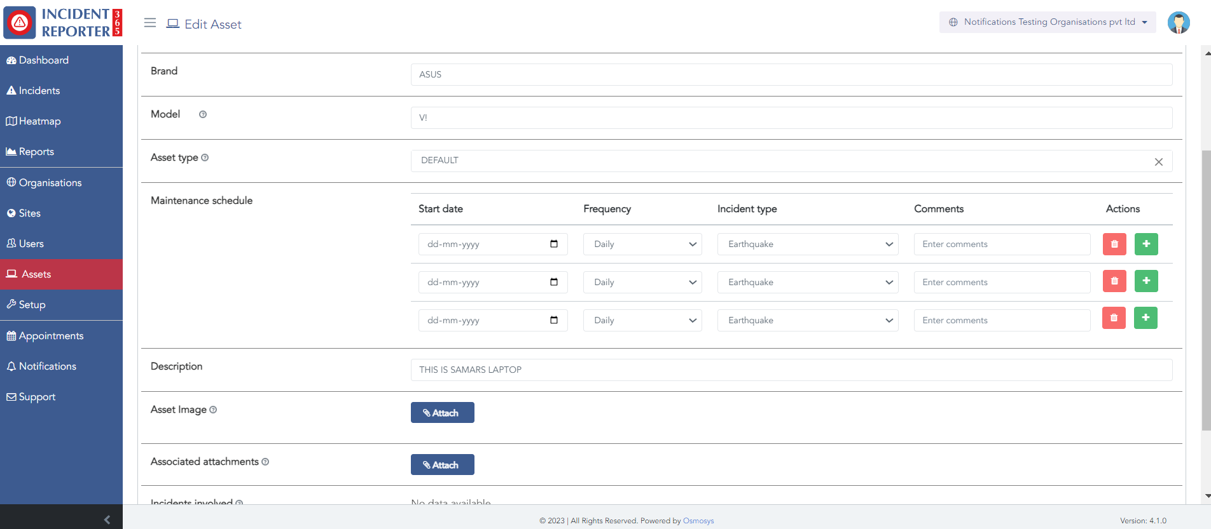The height and width of the screenshot is (529, 1211).
Task: Open the Notifications Testing Organisations selector
Action: click(1047, 22)
